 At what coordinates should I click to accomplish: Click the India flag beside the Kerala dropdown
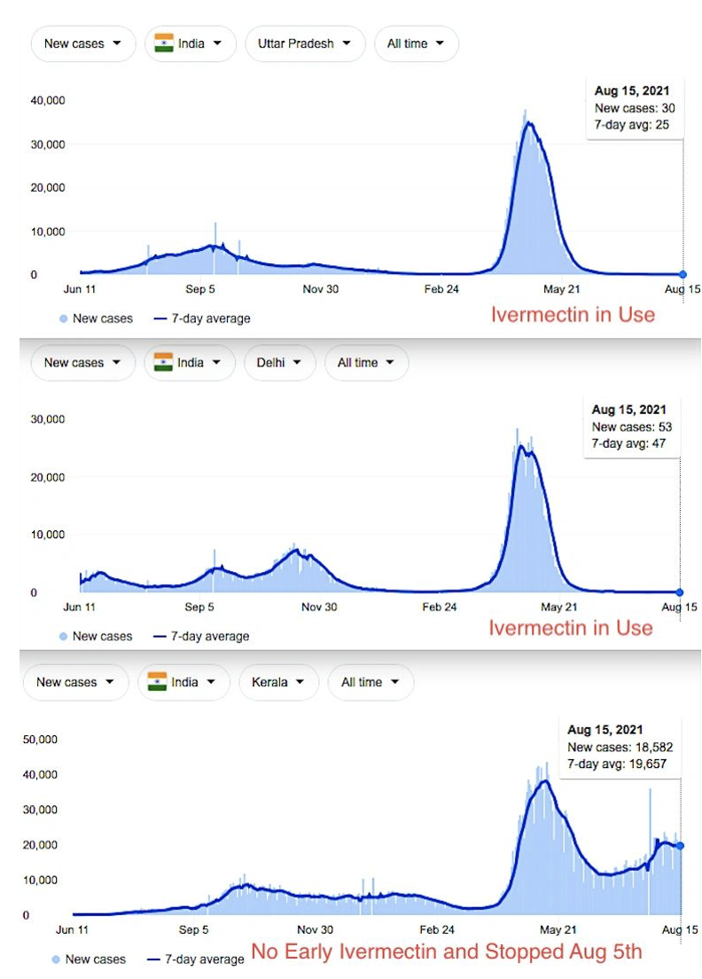pyautogui.click(x=157, y=682)
